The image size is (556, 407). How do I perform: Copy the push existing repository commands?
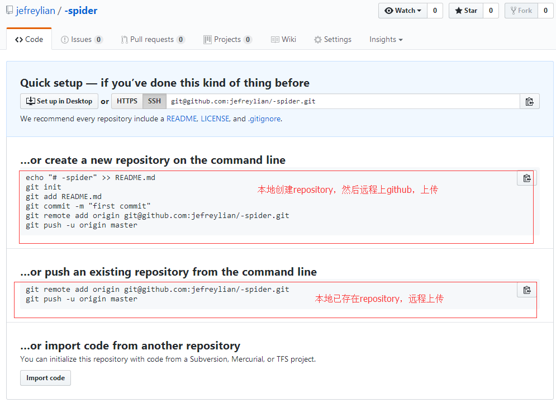(x=527, y=290)
